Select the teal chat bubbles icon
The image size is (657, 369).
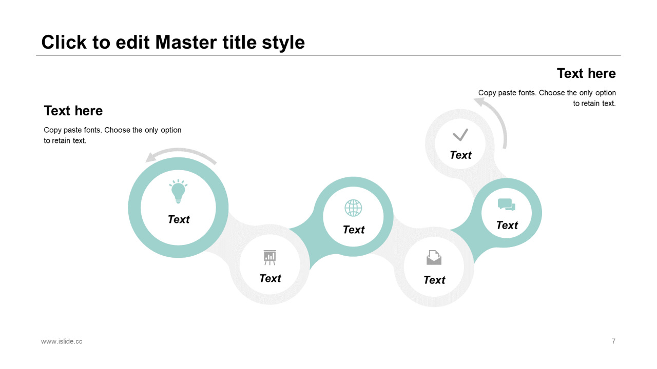coord(507,205)
